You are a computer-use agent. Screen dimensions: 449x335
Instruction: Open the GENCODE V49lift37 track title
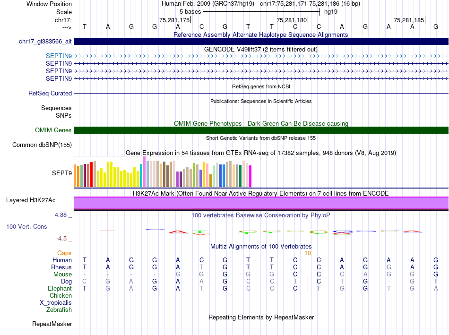(260, 49)
